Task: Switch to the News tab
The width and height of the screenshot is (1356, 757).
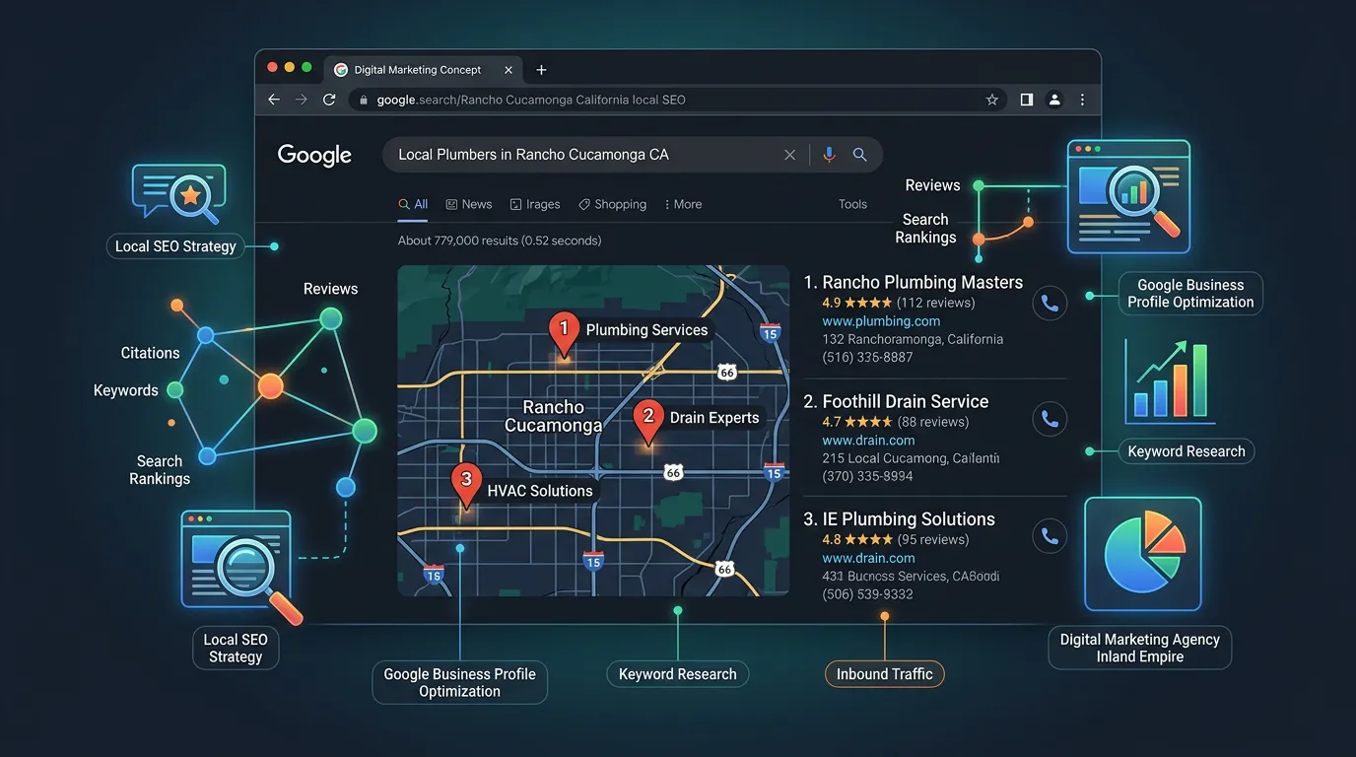Action: [469, 204]
